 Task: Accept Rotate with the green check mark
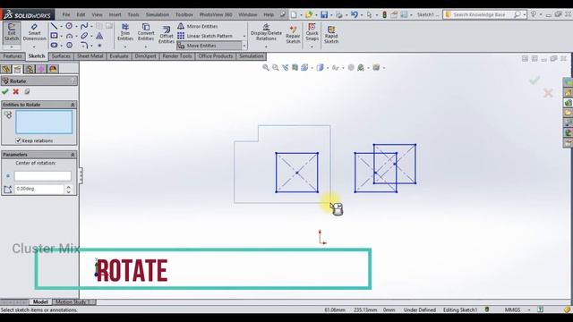coord(5,91)
